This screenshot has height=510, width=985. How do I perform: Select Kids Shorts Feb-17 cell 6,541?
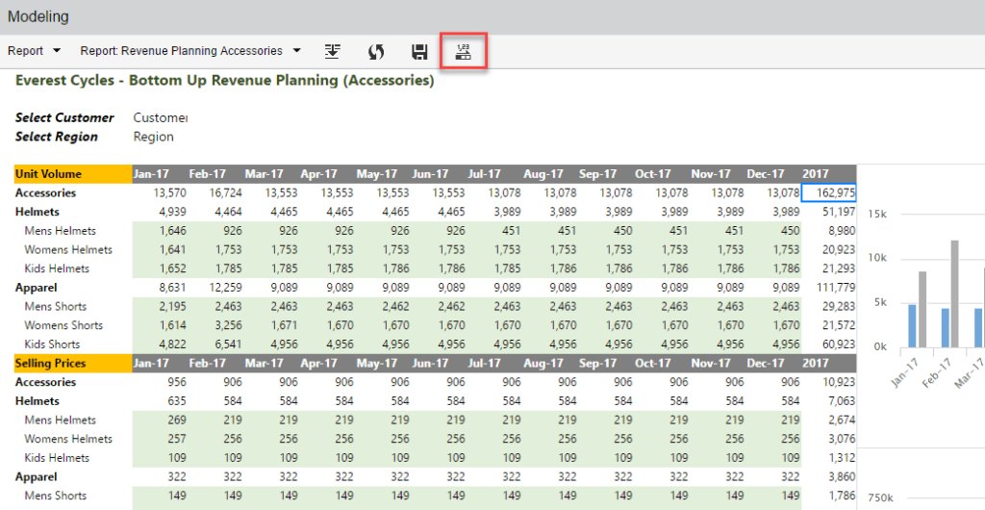(x=215, y=344)
